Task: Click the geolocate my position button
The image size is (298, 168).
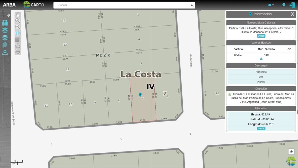Action: click(291, 152)
